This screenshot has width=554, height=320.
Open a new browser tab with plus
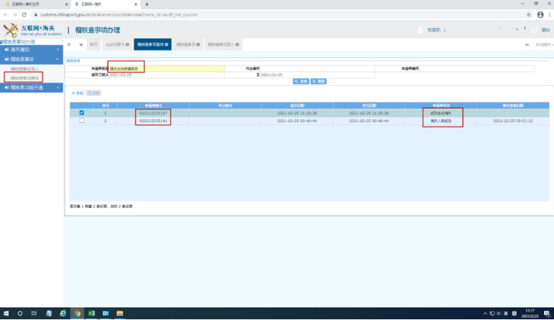tap(147, 4)
